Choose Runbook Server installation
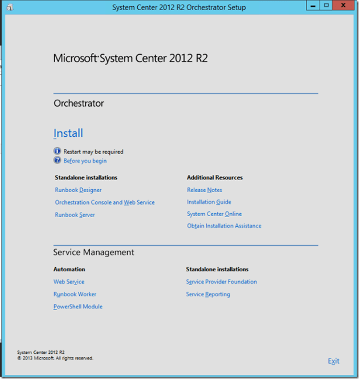 [x=75, y=215]
